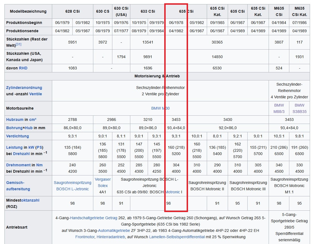Open the BMW S38B35 link

(x=299, y=108)
